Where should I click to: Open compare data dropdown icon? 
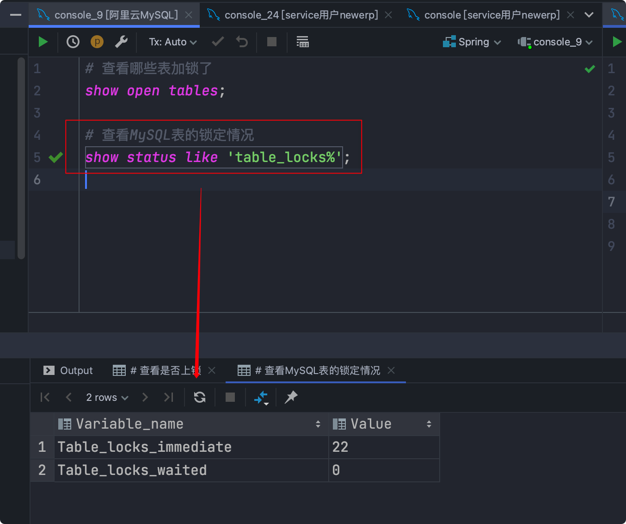tap(261, 398)
